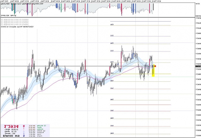Click the MetaTrader copyright text in indicator window
Screen dimensions: 201x138
(22, 4)
